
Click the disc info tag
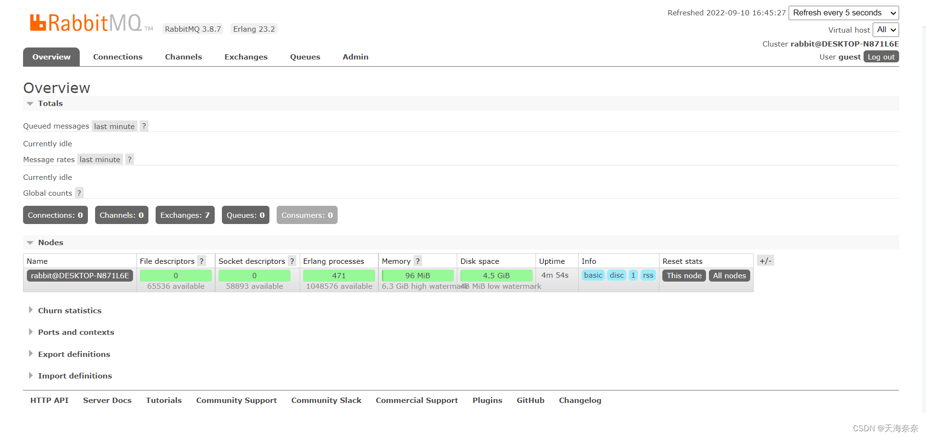click(x=617, y=275)
